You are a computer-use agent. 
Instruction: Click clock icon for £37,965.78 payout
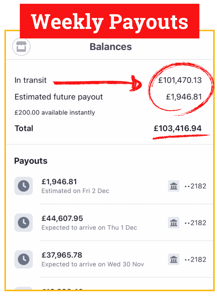click(x=24, y=259)
